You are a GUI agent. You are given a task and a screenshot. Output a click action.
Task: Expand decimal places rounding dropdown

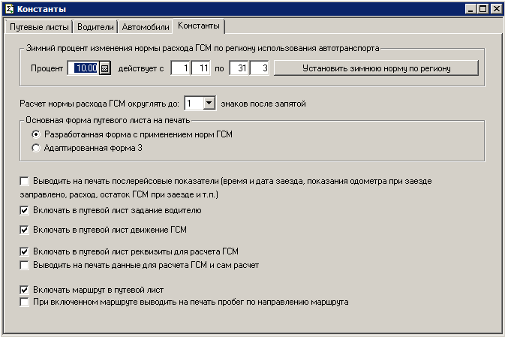(209, 103)
